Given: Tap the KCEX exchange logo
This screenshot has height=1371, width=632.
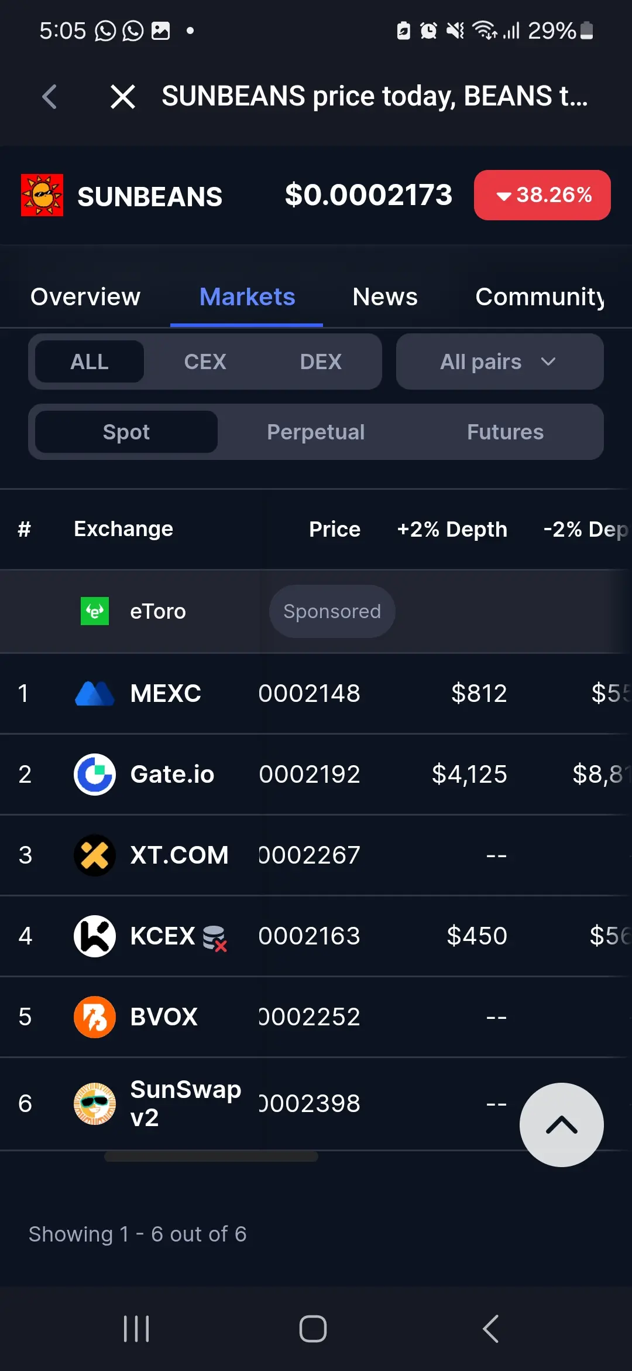Looking at the screenshot, I should pyautogui.click(x=95, y=936).
